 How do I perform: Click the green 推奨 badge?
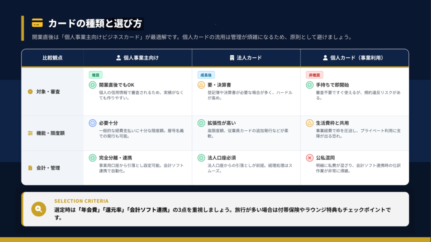click(x=95, y=75)
